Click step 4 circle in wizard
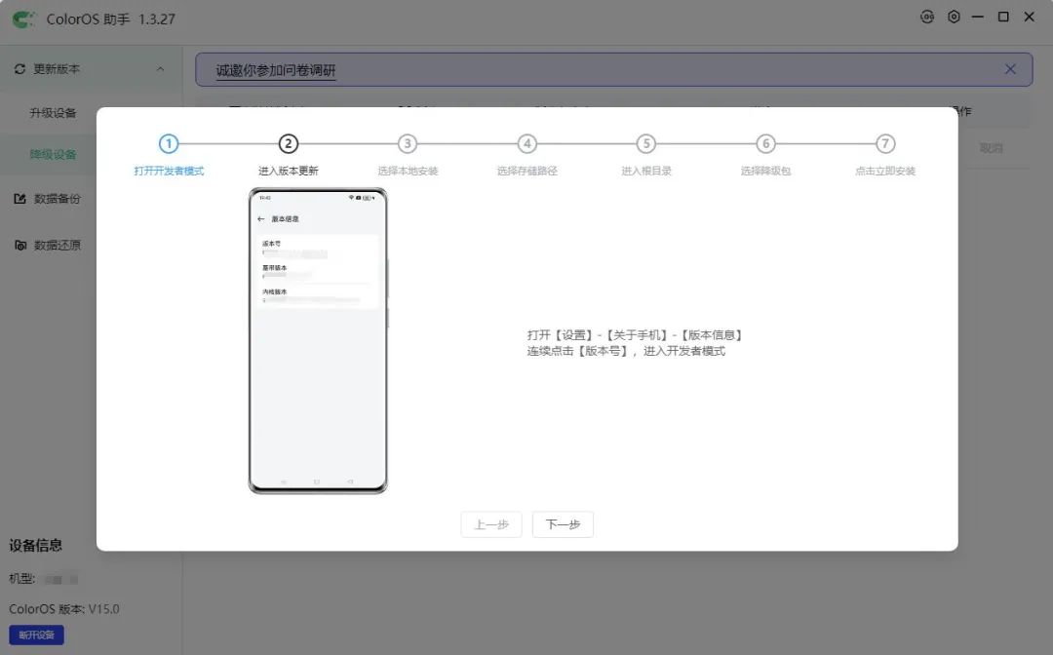 pos(527,143)
